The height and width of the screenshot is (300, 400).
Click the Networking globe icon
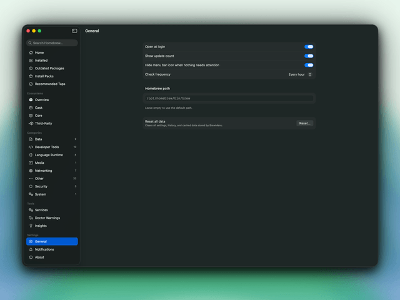tap(31, 171)
